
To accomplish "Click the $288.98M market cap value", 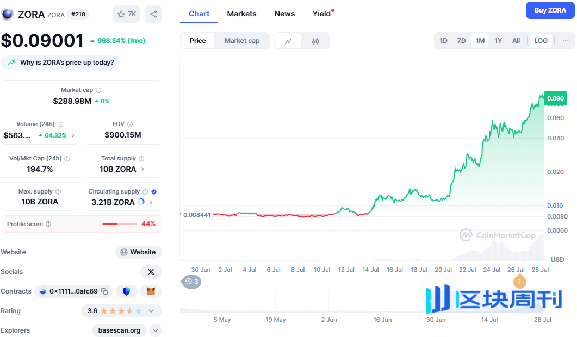I will coord(72,101).
